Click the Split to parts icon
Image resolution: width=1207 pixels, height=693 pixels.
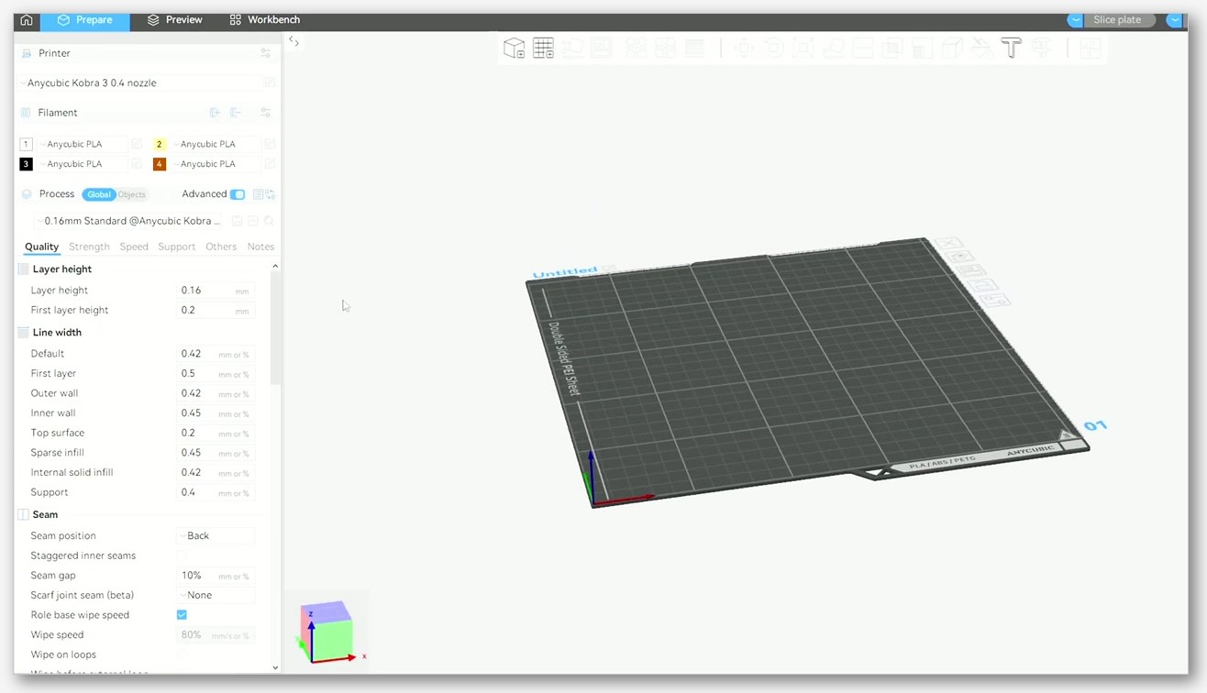(664, 48)
